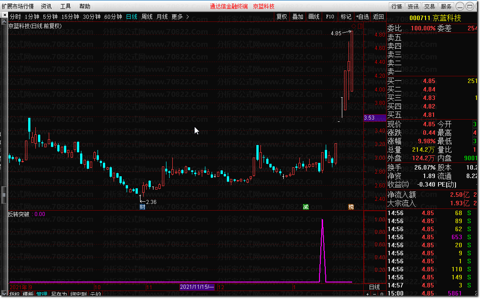Click the 复权 toolbar button
Image resolution: width=481 pixels, height=299 pixels.
pyautogui.click(x=281, y=17)
